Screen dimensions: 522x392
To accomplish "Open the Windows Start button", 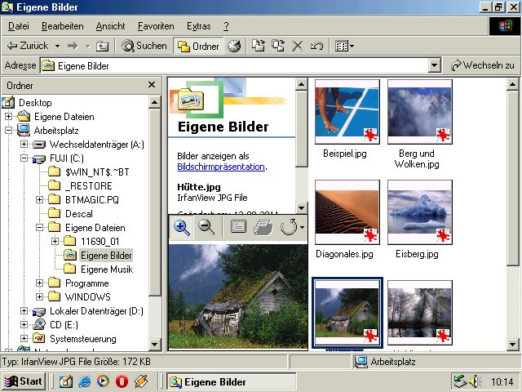I will pyautogui.click(x=24, y=381).
